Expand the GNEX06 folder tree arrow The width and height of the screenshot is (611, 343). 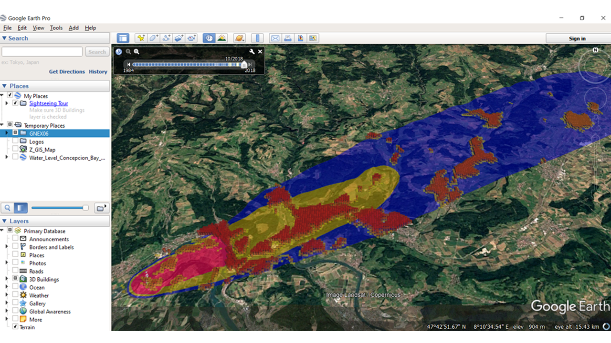(x=7, y=133)
